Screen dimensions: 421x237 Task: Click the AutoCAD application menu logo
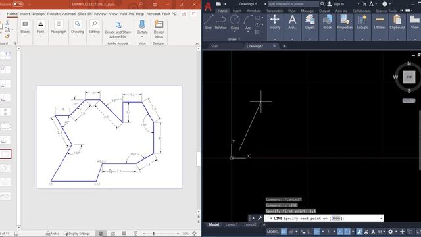(x=208, y=6)
